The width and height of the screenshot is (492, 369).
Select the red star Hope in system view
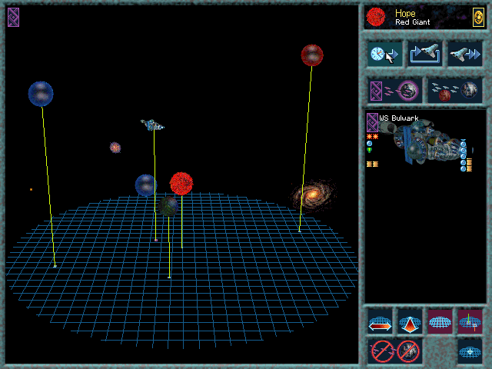(181, 184)
